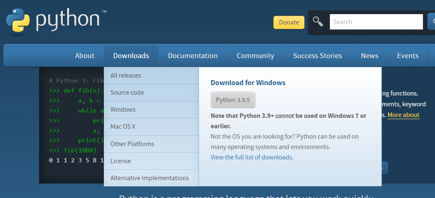The height and width of the screenshot is (198, 435).
Task: Click the Download for Windows heading
Action: tap(248, 83)
